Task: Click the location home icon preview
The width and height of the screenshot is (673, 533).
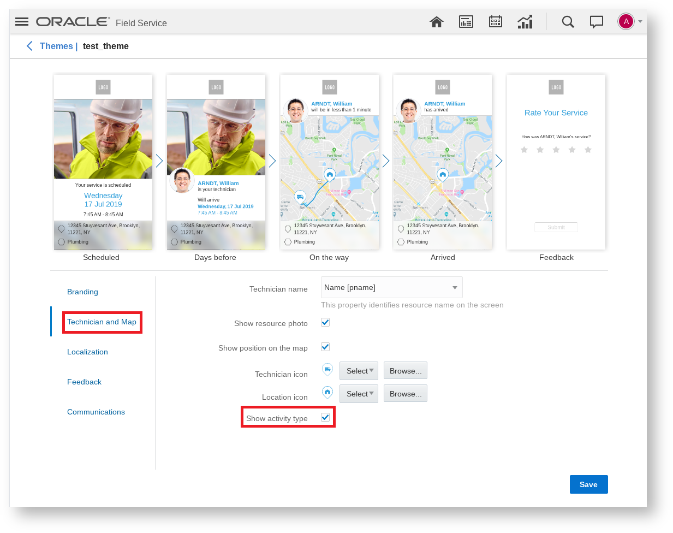Action: pos(327,392)
